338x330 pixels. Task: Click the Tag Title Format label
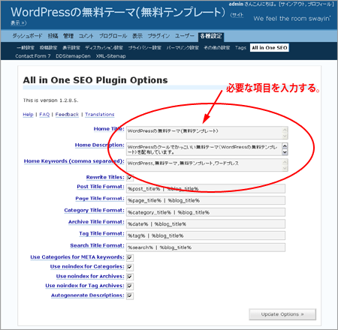pos(101,233)
